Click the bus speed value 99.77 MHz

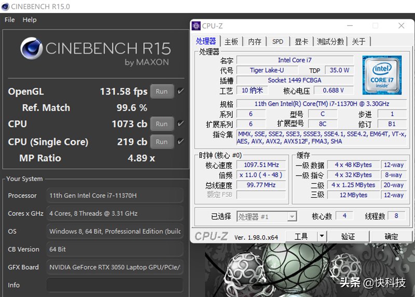pyautogui.click(x=261, y=185)
